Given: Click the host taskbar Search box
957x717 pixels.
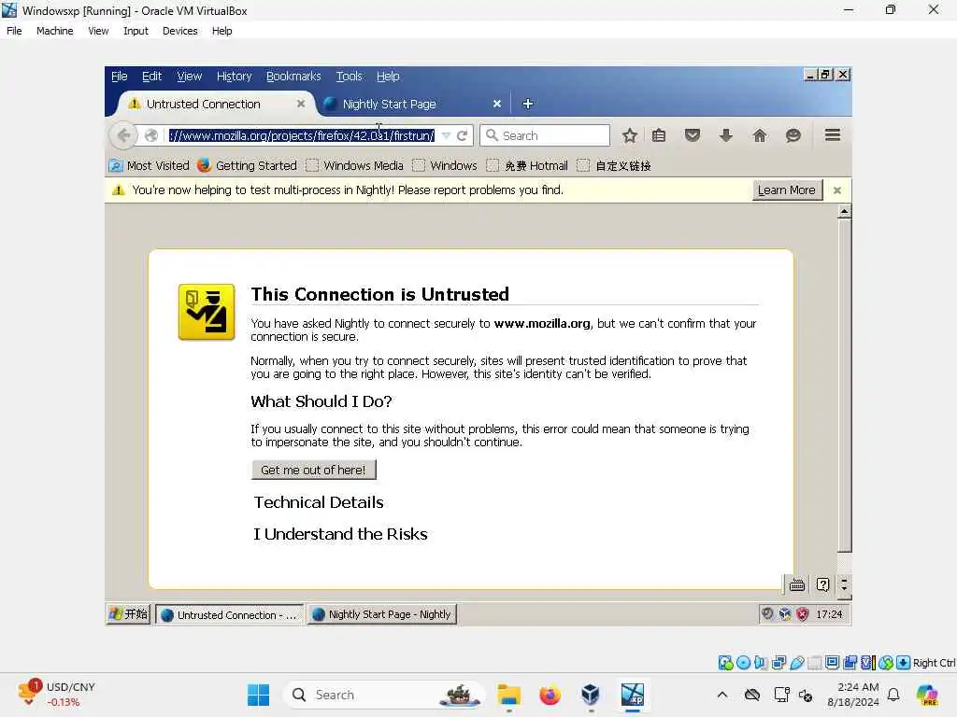Looking at the screenshot, I should [x=383, y=695].
